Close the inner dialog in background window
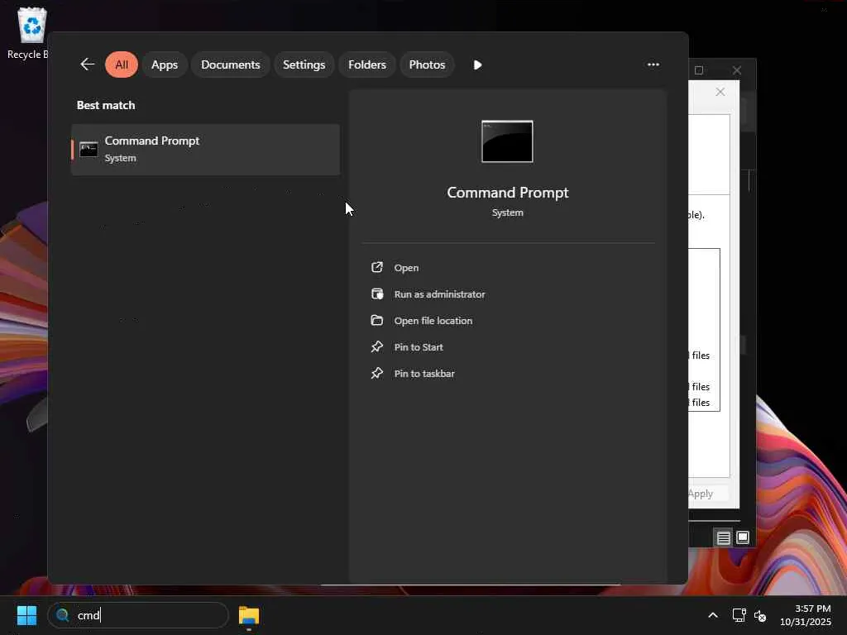The image size is (847, 635). point(720,92)
